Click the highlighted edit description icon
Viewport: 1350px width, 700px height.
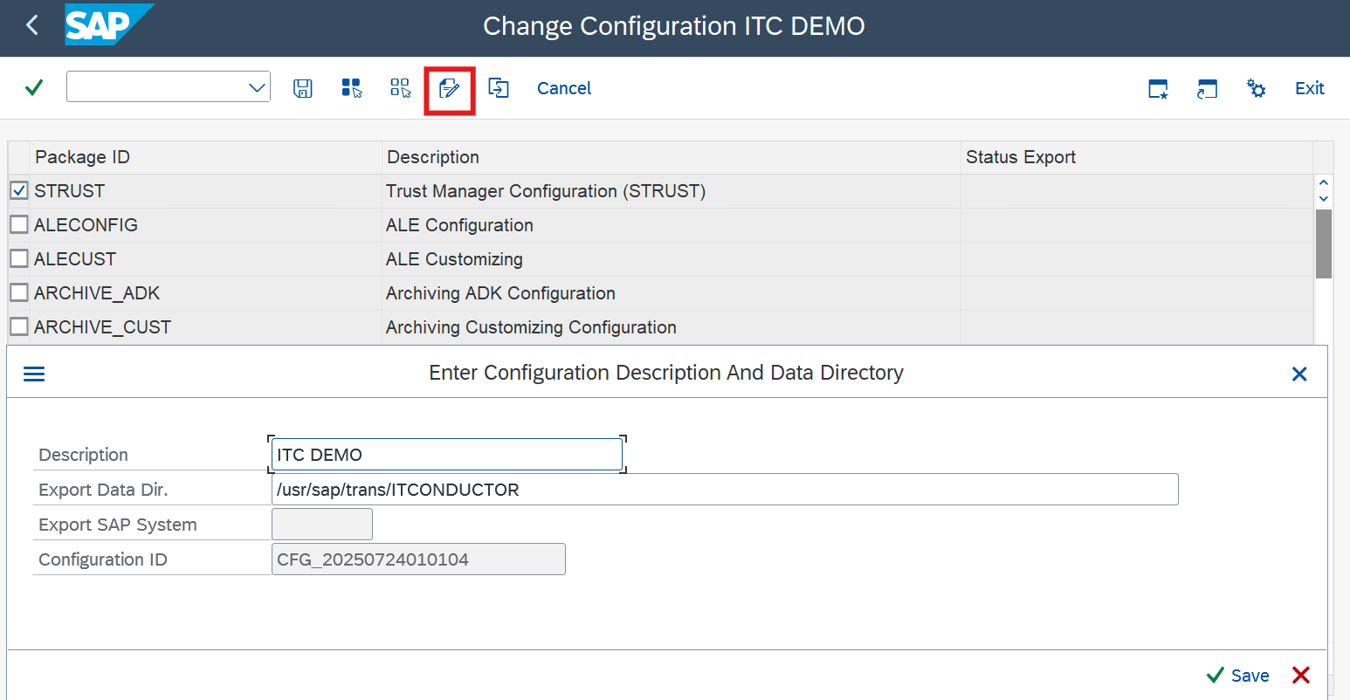pyautogui.click(x=449, y=89)
